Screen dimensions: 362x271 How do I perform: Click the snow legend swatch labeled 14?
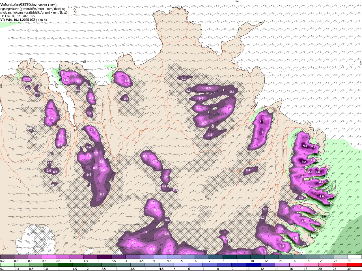point(285,257)
